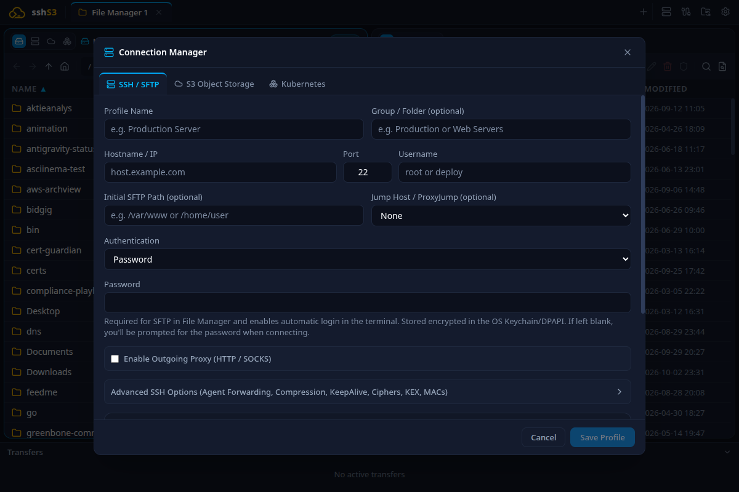Click the dialog's vertical scrollbar
The height and width of the screenshot is (492, 739).
pos(643,204)
